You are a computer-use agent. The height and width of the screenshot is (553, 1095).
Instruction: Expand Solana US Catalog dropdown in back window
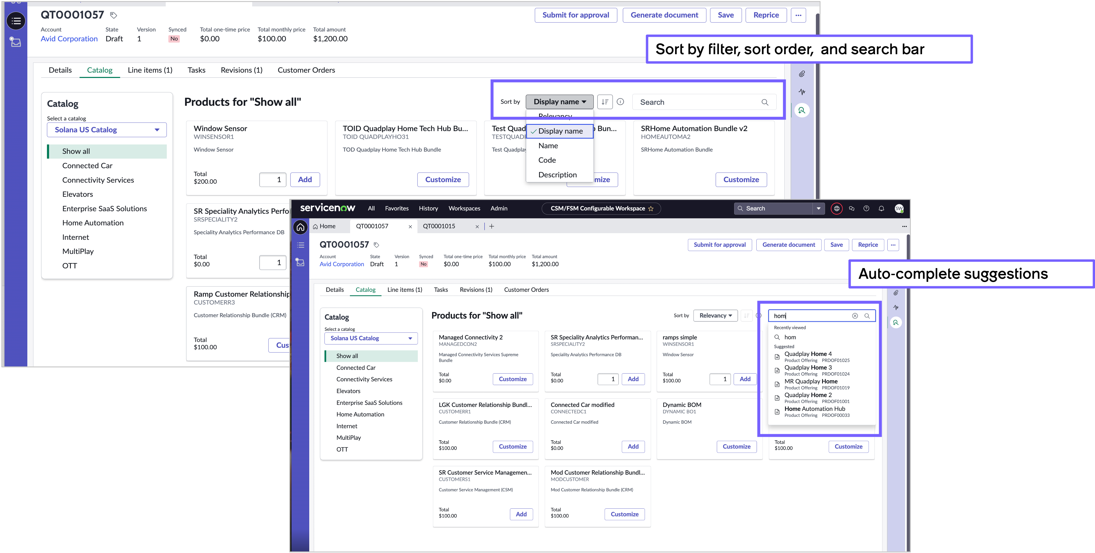pyautogui.click(x=107, y=130)
